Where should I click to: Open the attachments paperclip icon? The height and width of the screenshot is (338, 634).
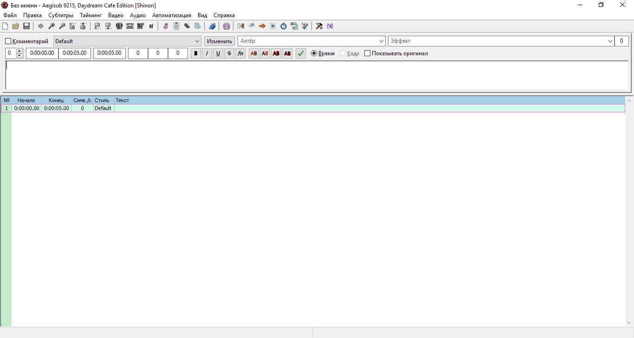[187, 26]
